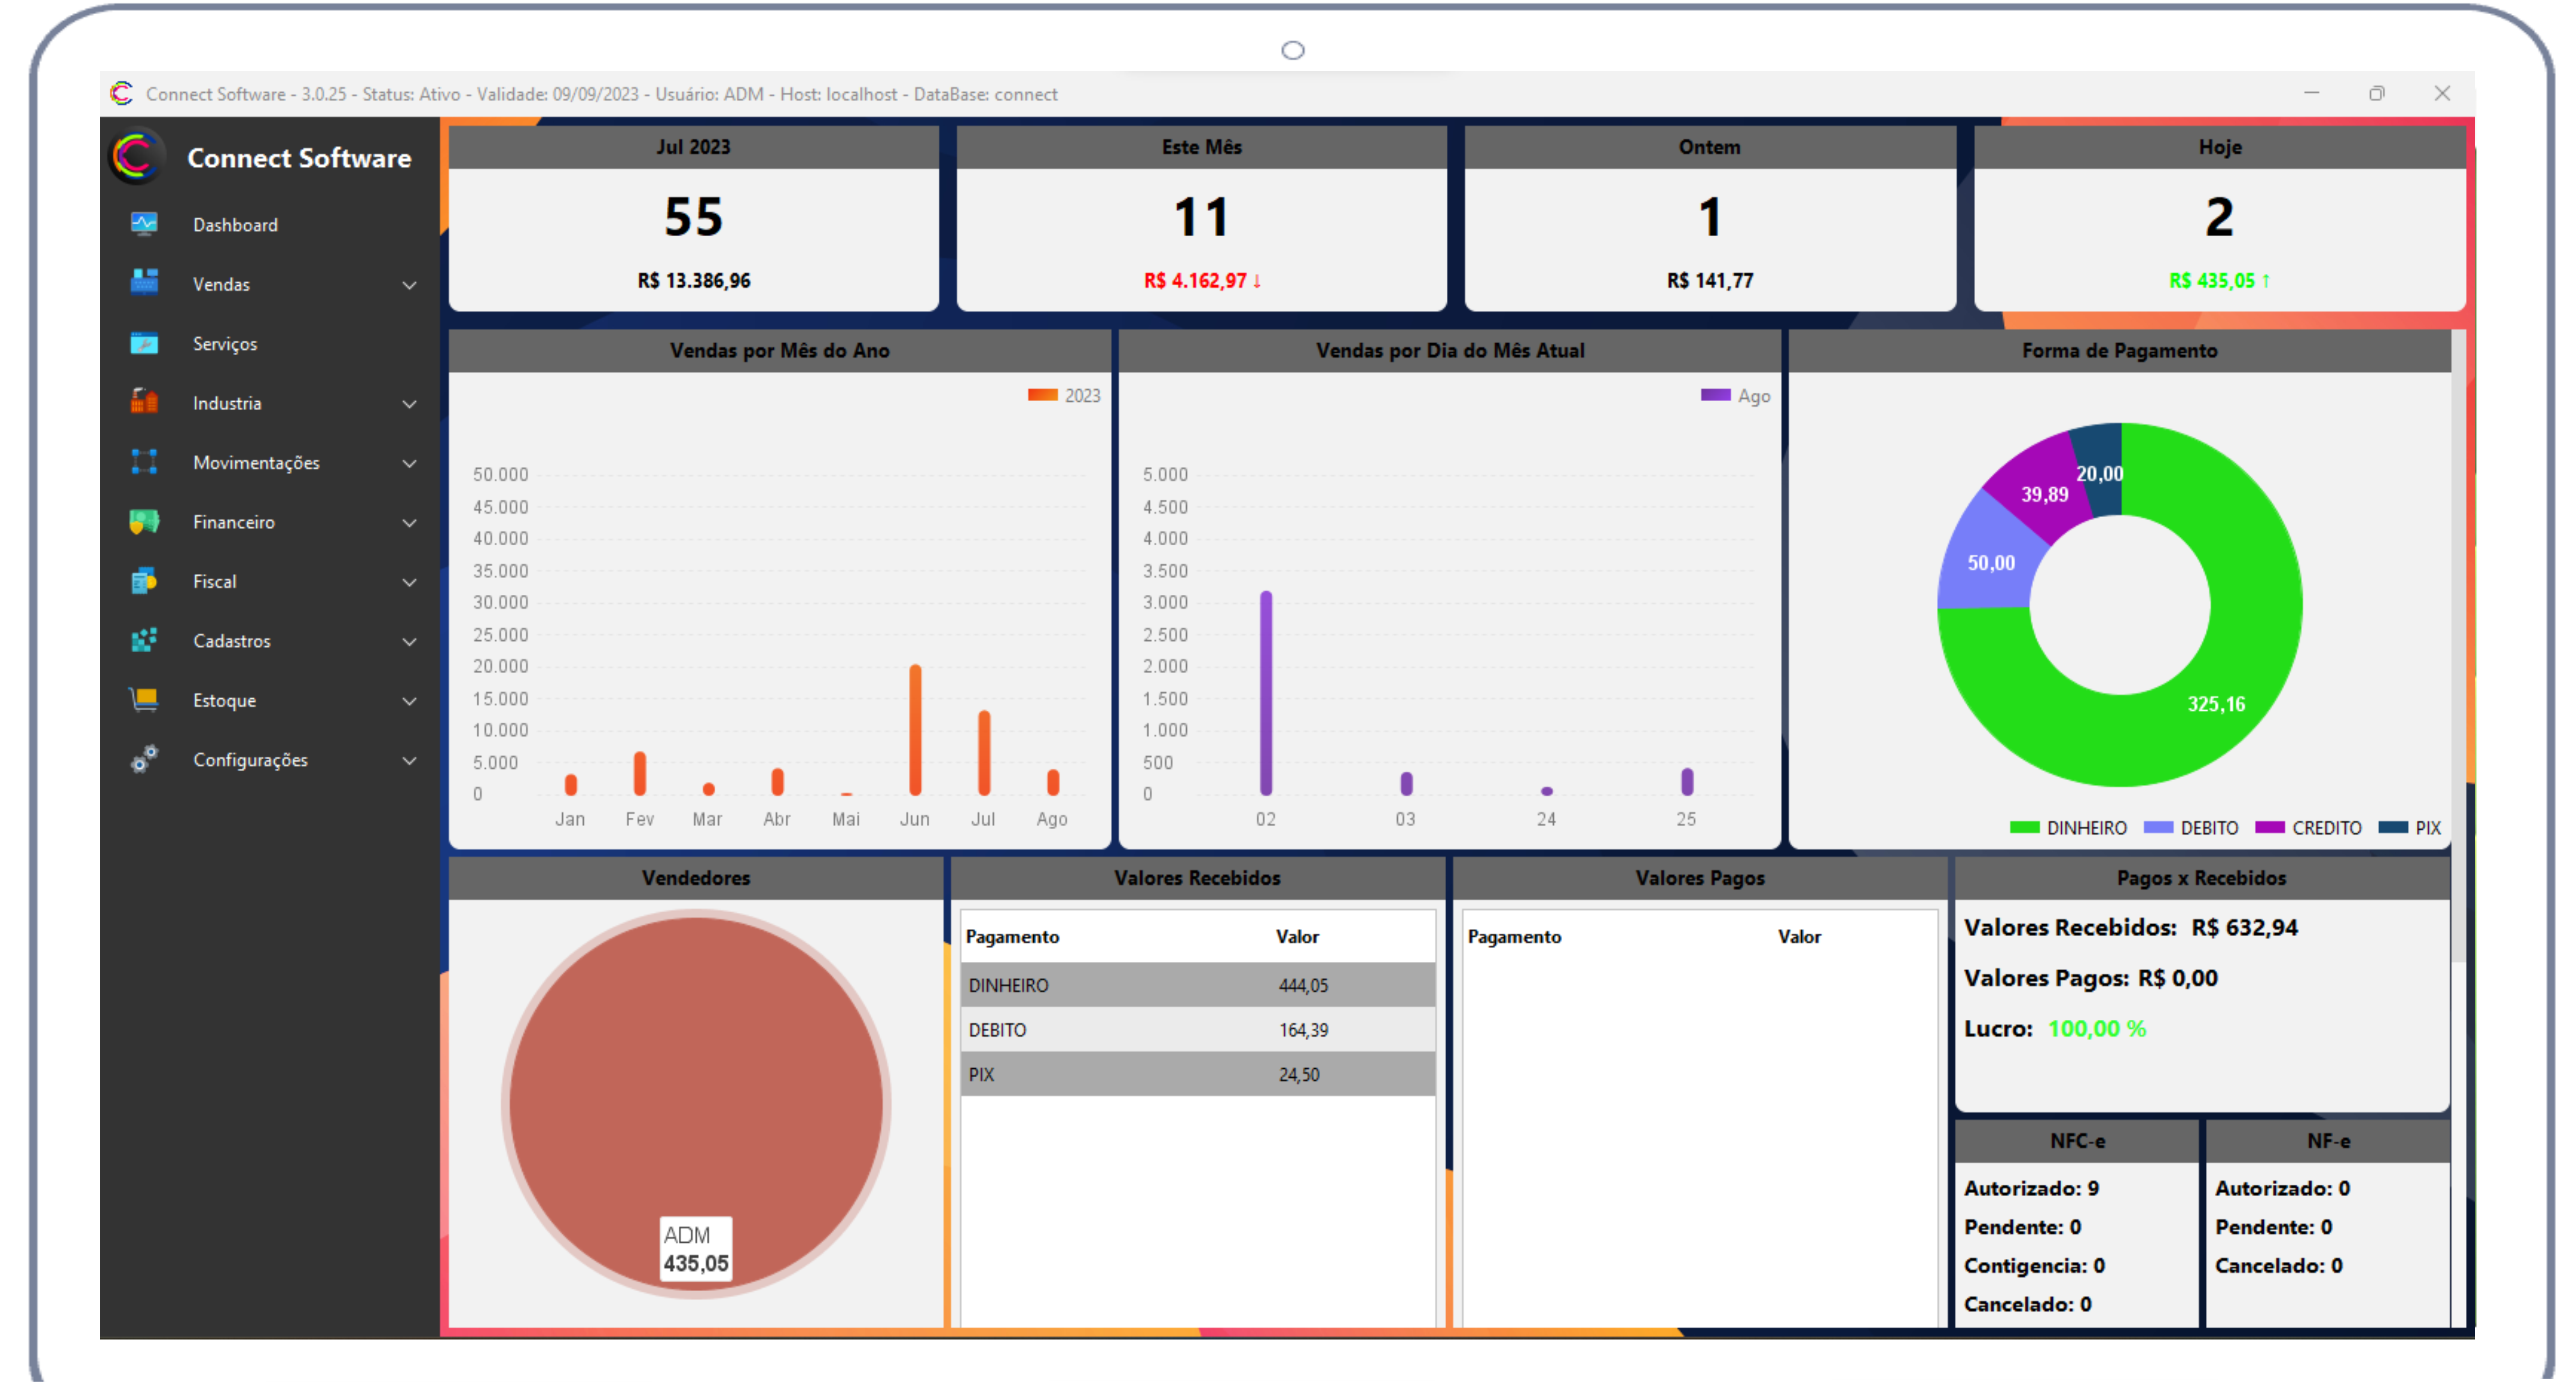Expand the Cadastros submenu arrow
The height and width of the screenshot is (1382, 2576).
409,641
